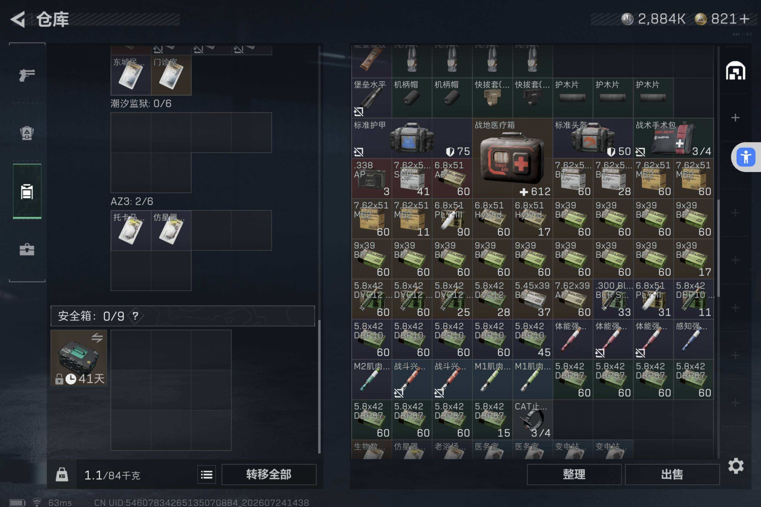This screenshot has width=761, height=507.
Task: Add currency with plus beside 821
Action: point(744,19)
